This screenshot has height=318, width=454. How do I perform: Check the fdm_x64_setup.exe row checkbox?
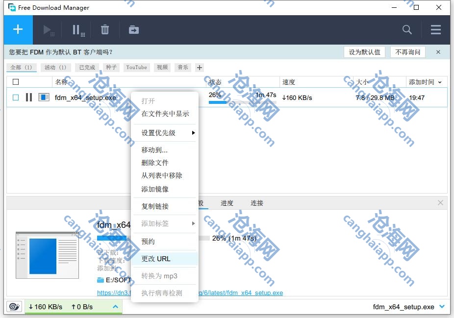(x=16, y=98)
